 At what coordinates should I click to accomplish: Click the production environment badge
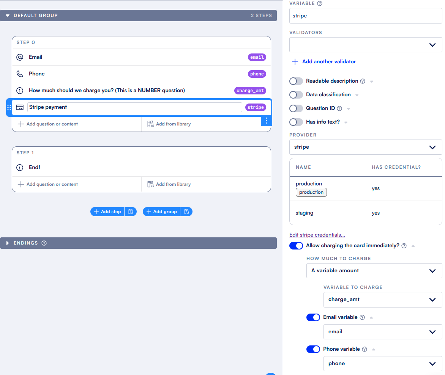click(311, 192)
